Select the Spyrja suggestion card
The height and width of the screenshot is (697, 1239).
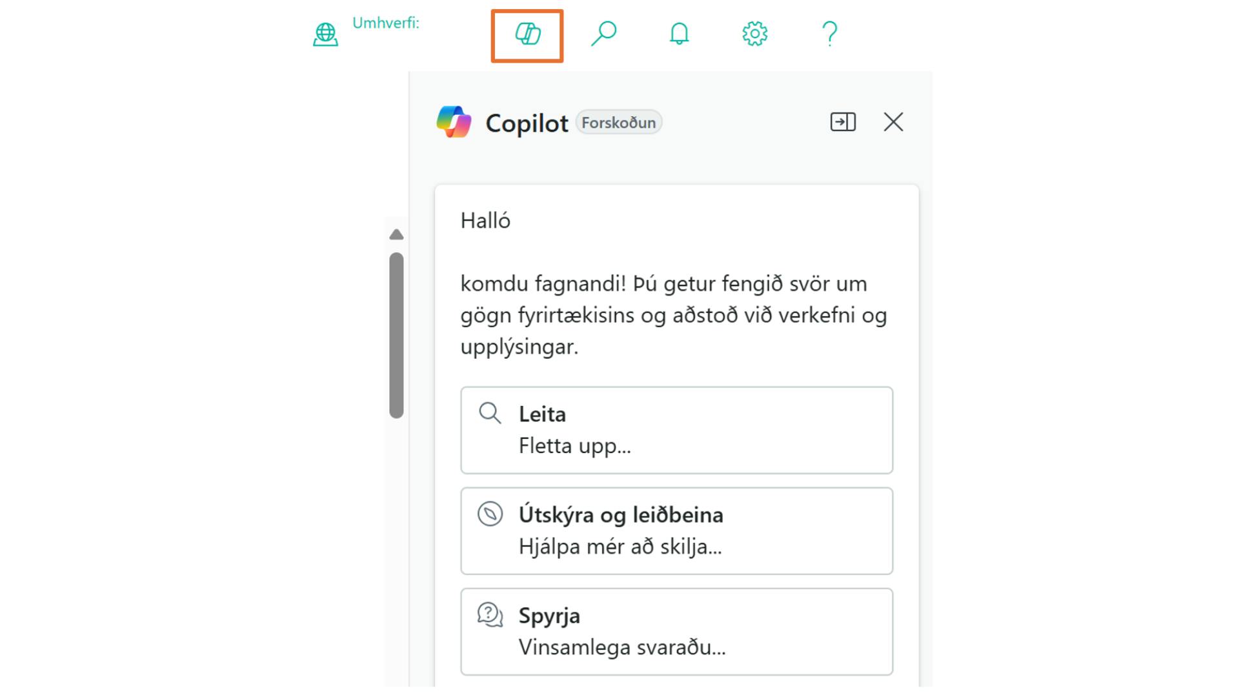676,631
